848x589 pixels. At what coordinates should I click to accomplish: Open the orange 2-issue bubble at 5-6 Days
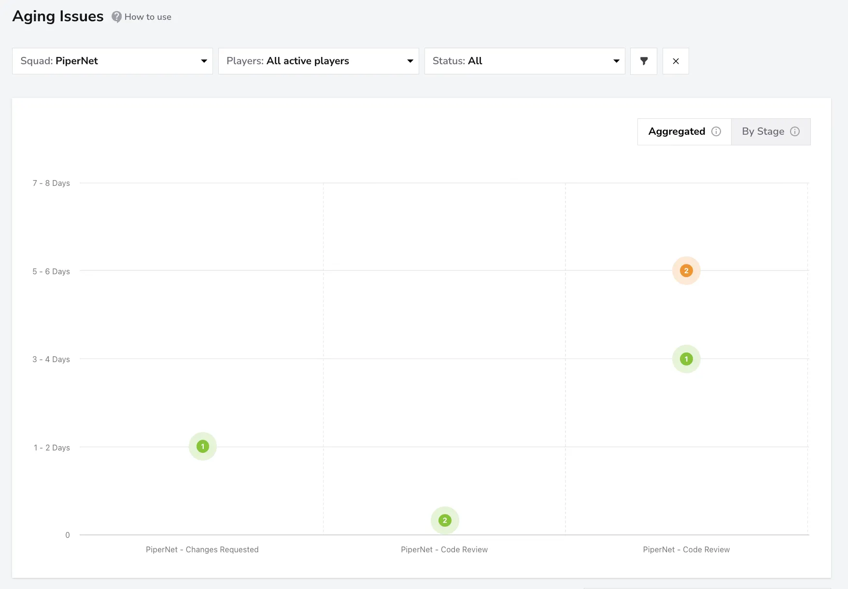pyautogui.click(x=686, y=271)
